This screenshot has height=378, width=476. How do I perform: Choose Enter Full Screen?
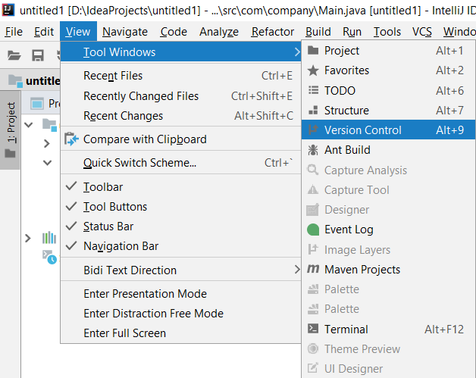coord(180,333)
